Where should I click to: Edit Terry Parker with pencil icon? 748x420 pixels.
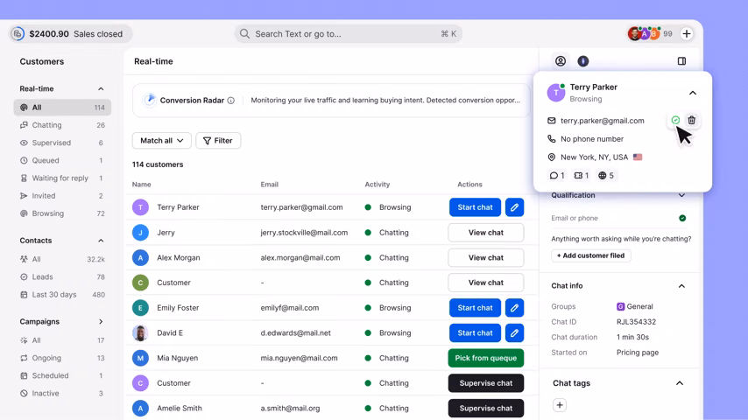pos(514,207)
